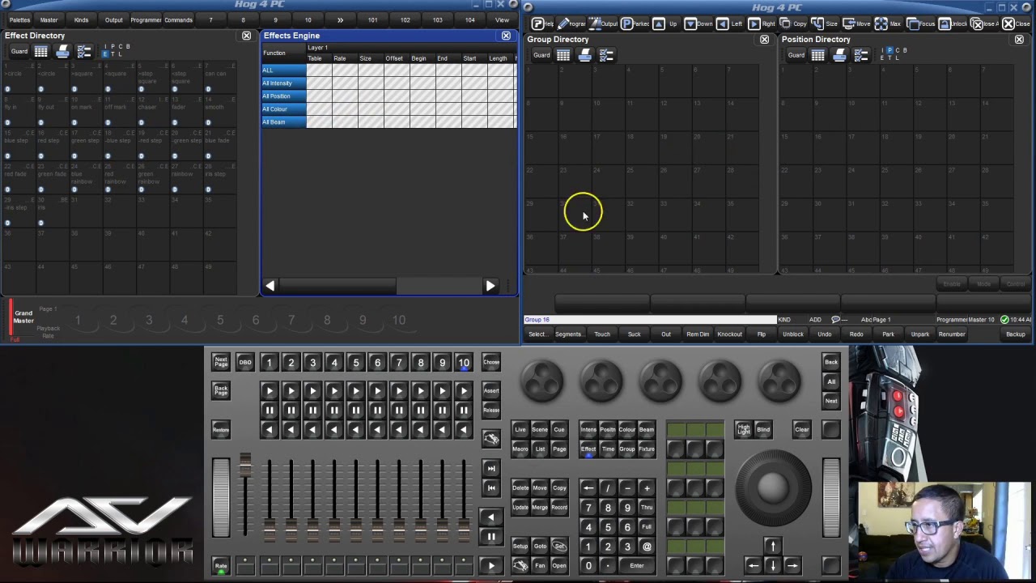Click the Size window toolbar icon
The height and width of the screenshot is (583, 1036).
825,23
